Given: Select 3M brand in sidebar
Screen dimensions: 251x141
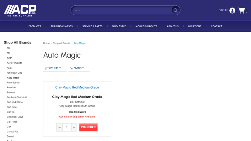Looking at the screenshot, I should pos(8,53).
